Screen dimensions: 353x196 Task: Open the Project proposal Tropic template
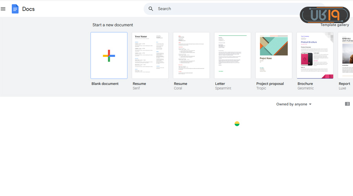click(274, 56)
